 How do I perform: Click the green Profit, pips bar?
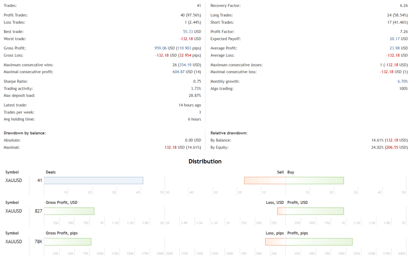[319, 242]
